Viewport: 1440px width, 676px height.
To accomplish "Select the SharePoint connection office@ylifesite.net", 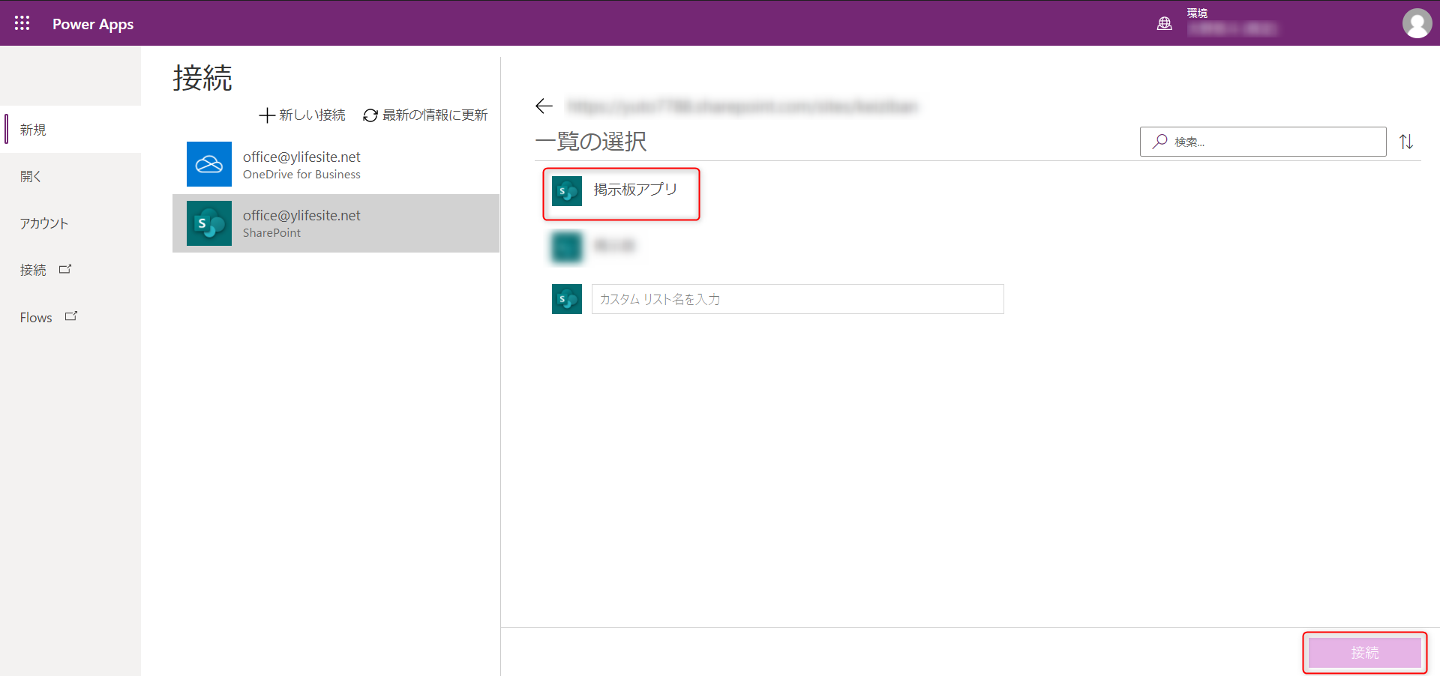I will coord(336,223).
